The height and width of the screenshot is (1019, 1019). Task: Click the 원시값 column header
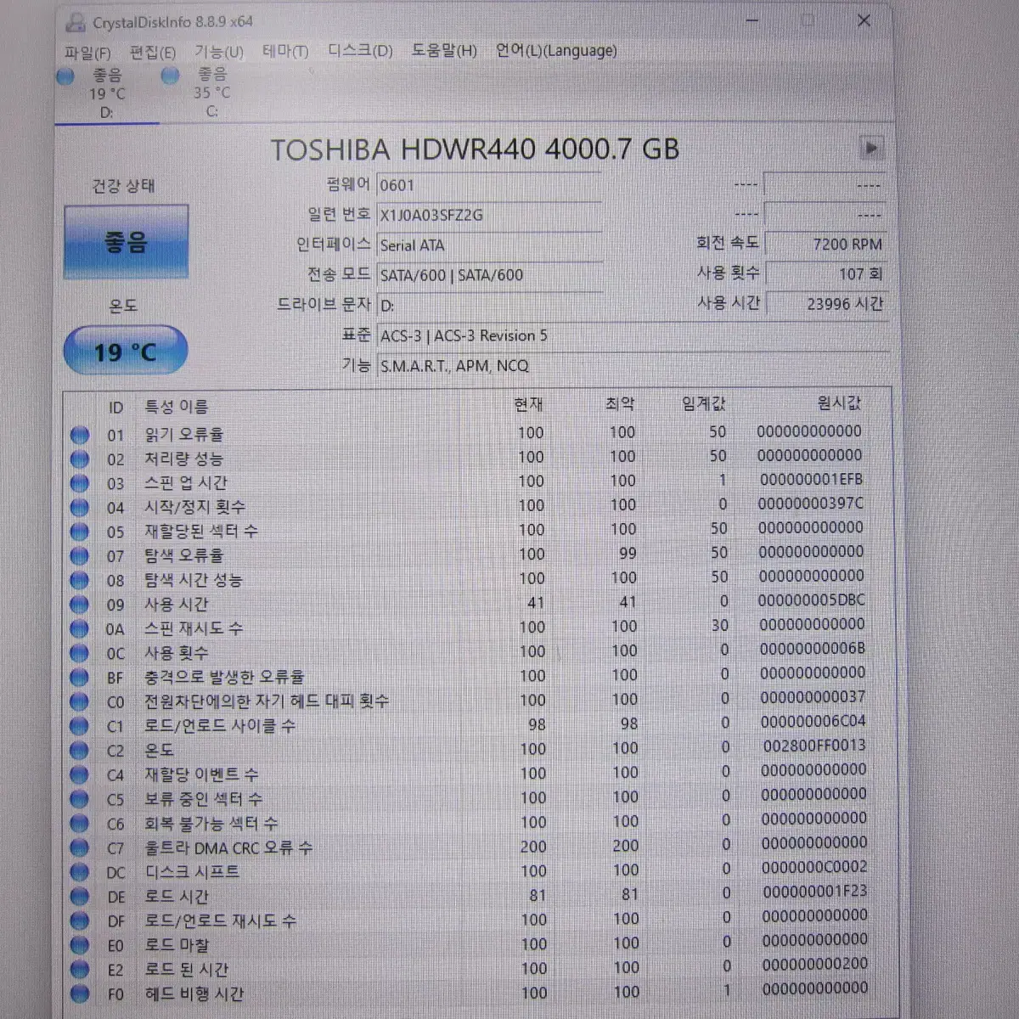[x=839, y=403]
